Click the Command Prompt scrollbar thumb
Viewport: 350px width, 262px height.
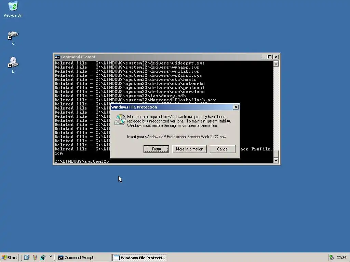(276, 154)
